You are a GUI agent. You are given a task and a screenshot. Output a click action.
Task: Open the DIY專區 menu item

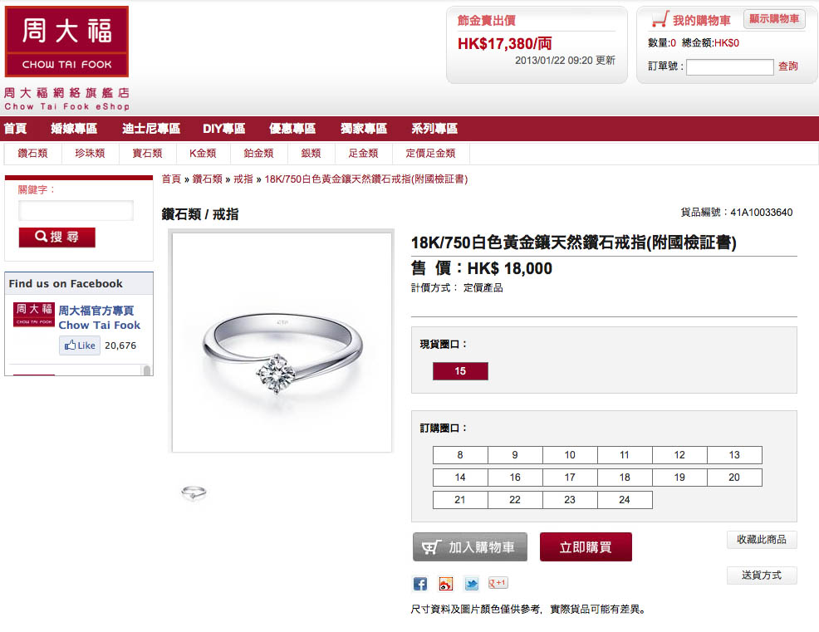[x=224, y=129]
